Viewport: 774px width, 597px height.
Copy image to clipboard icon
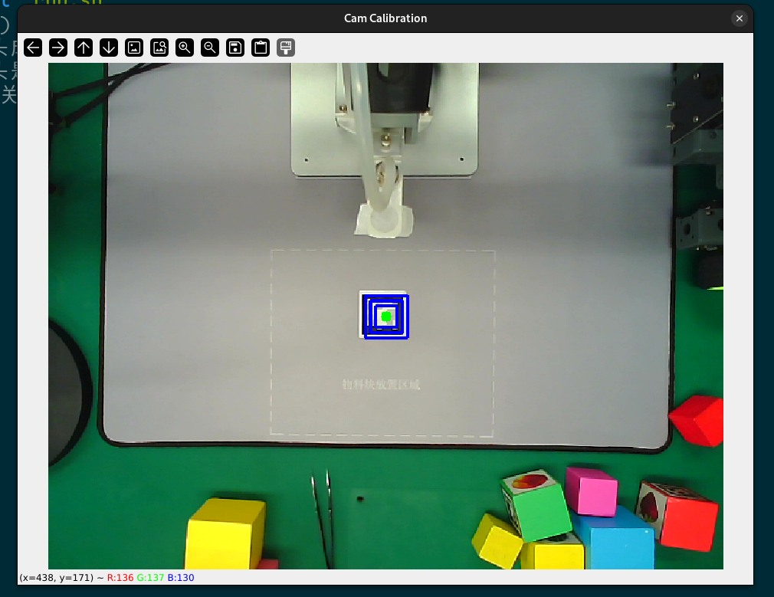pos(261,48)
